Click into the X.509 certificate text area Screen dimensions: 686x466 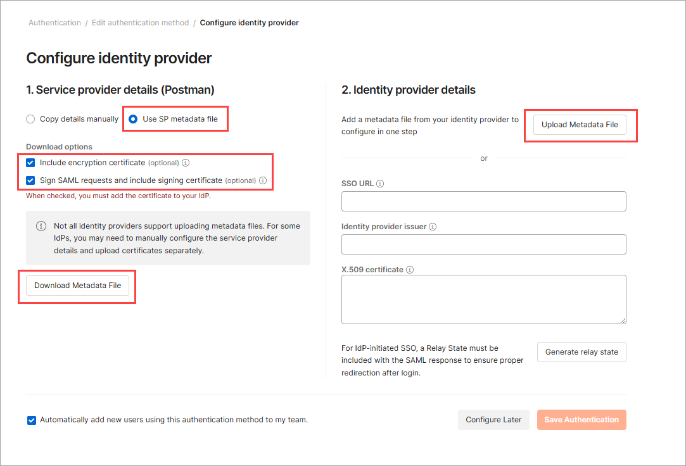click(x=483, y=299)
